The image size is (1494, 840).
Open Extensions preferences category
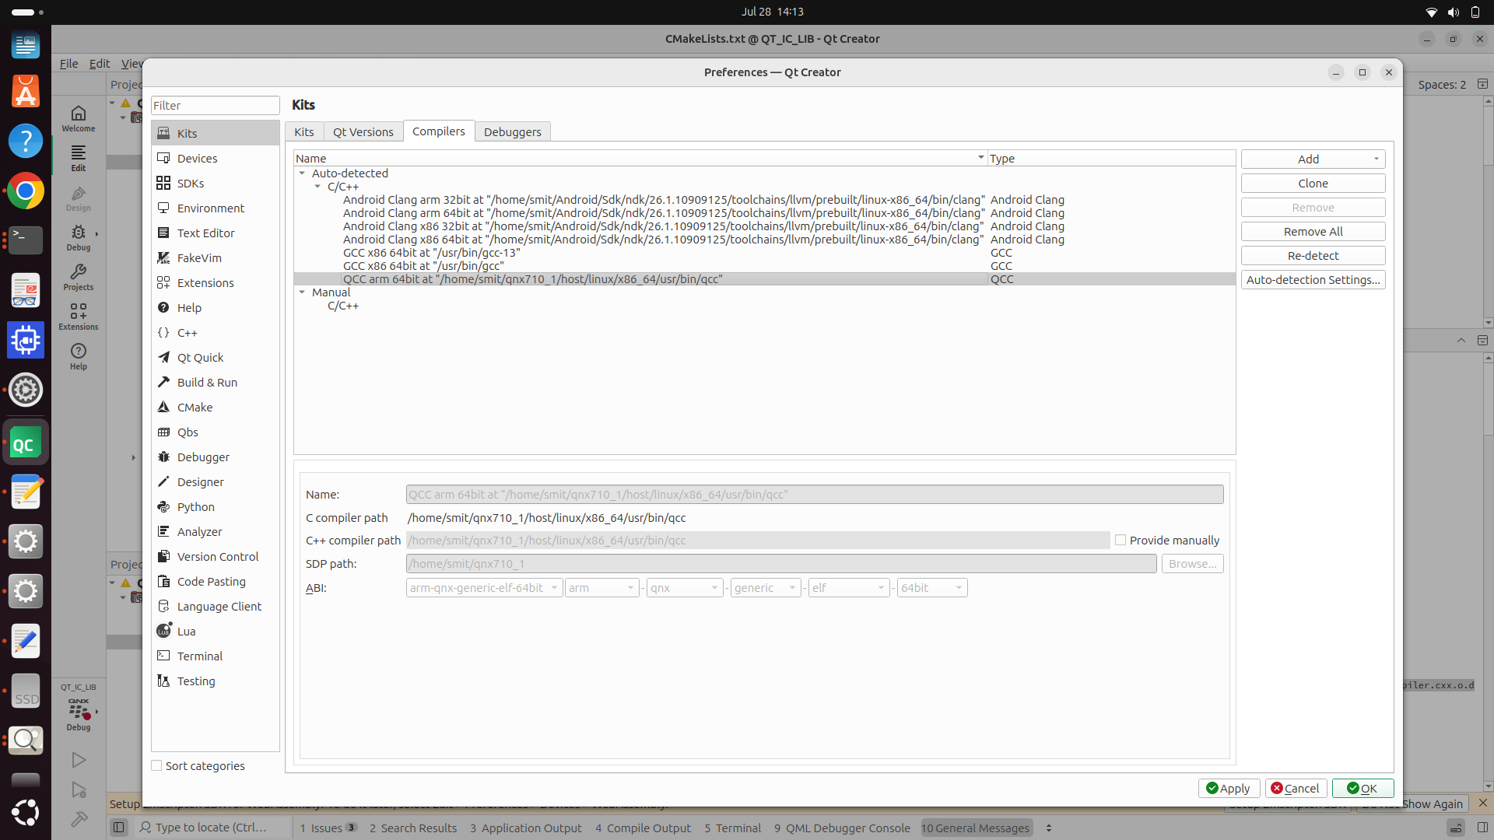(x=216, y=282)
